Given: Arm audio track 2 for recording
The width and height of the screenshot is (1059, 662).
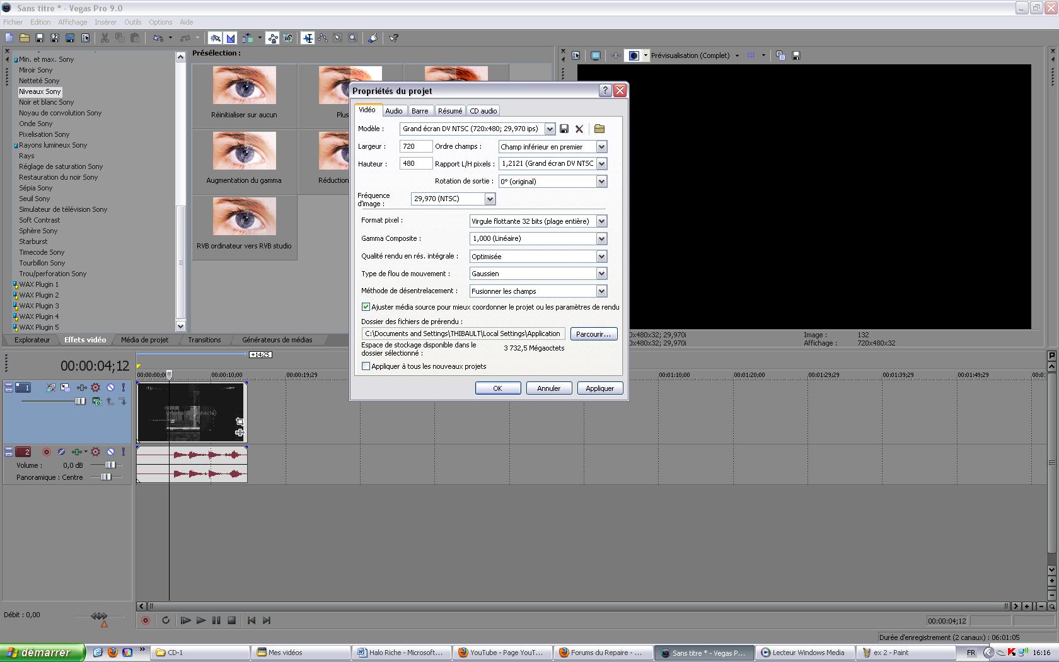Looking at the screenshot, I should point(46,451).
